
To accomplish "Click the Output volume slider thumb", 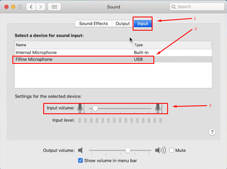I will 128,150.
